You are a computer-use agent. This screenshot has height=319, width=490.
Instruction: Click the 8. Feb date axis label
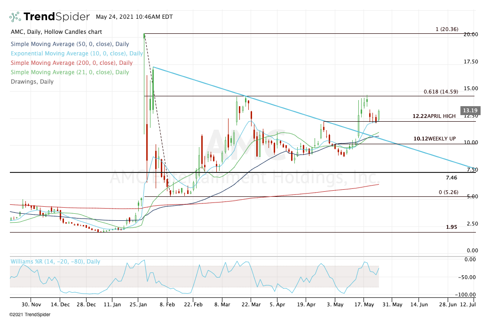(167, 304)
